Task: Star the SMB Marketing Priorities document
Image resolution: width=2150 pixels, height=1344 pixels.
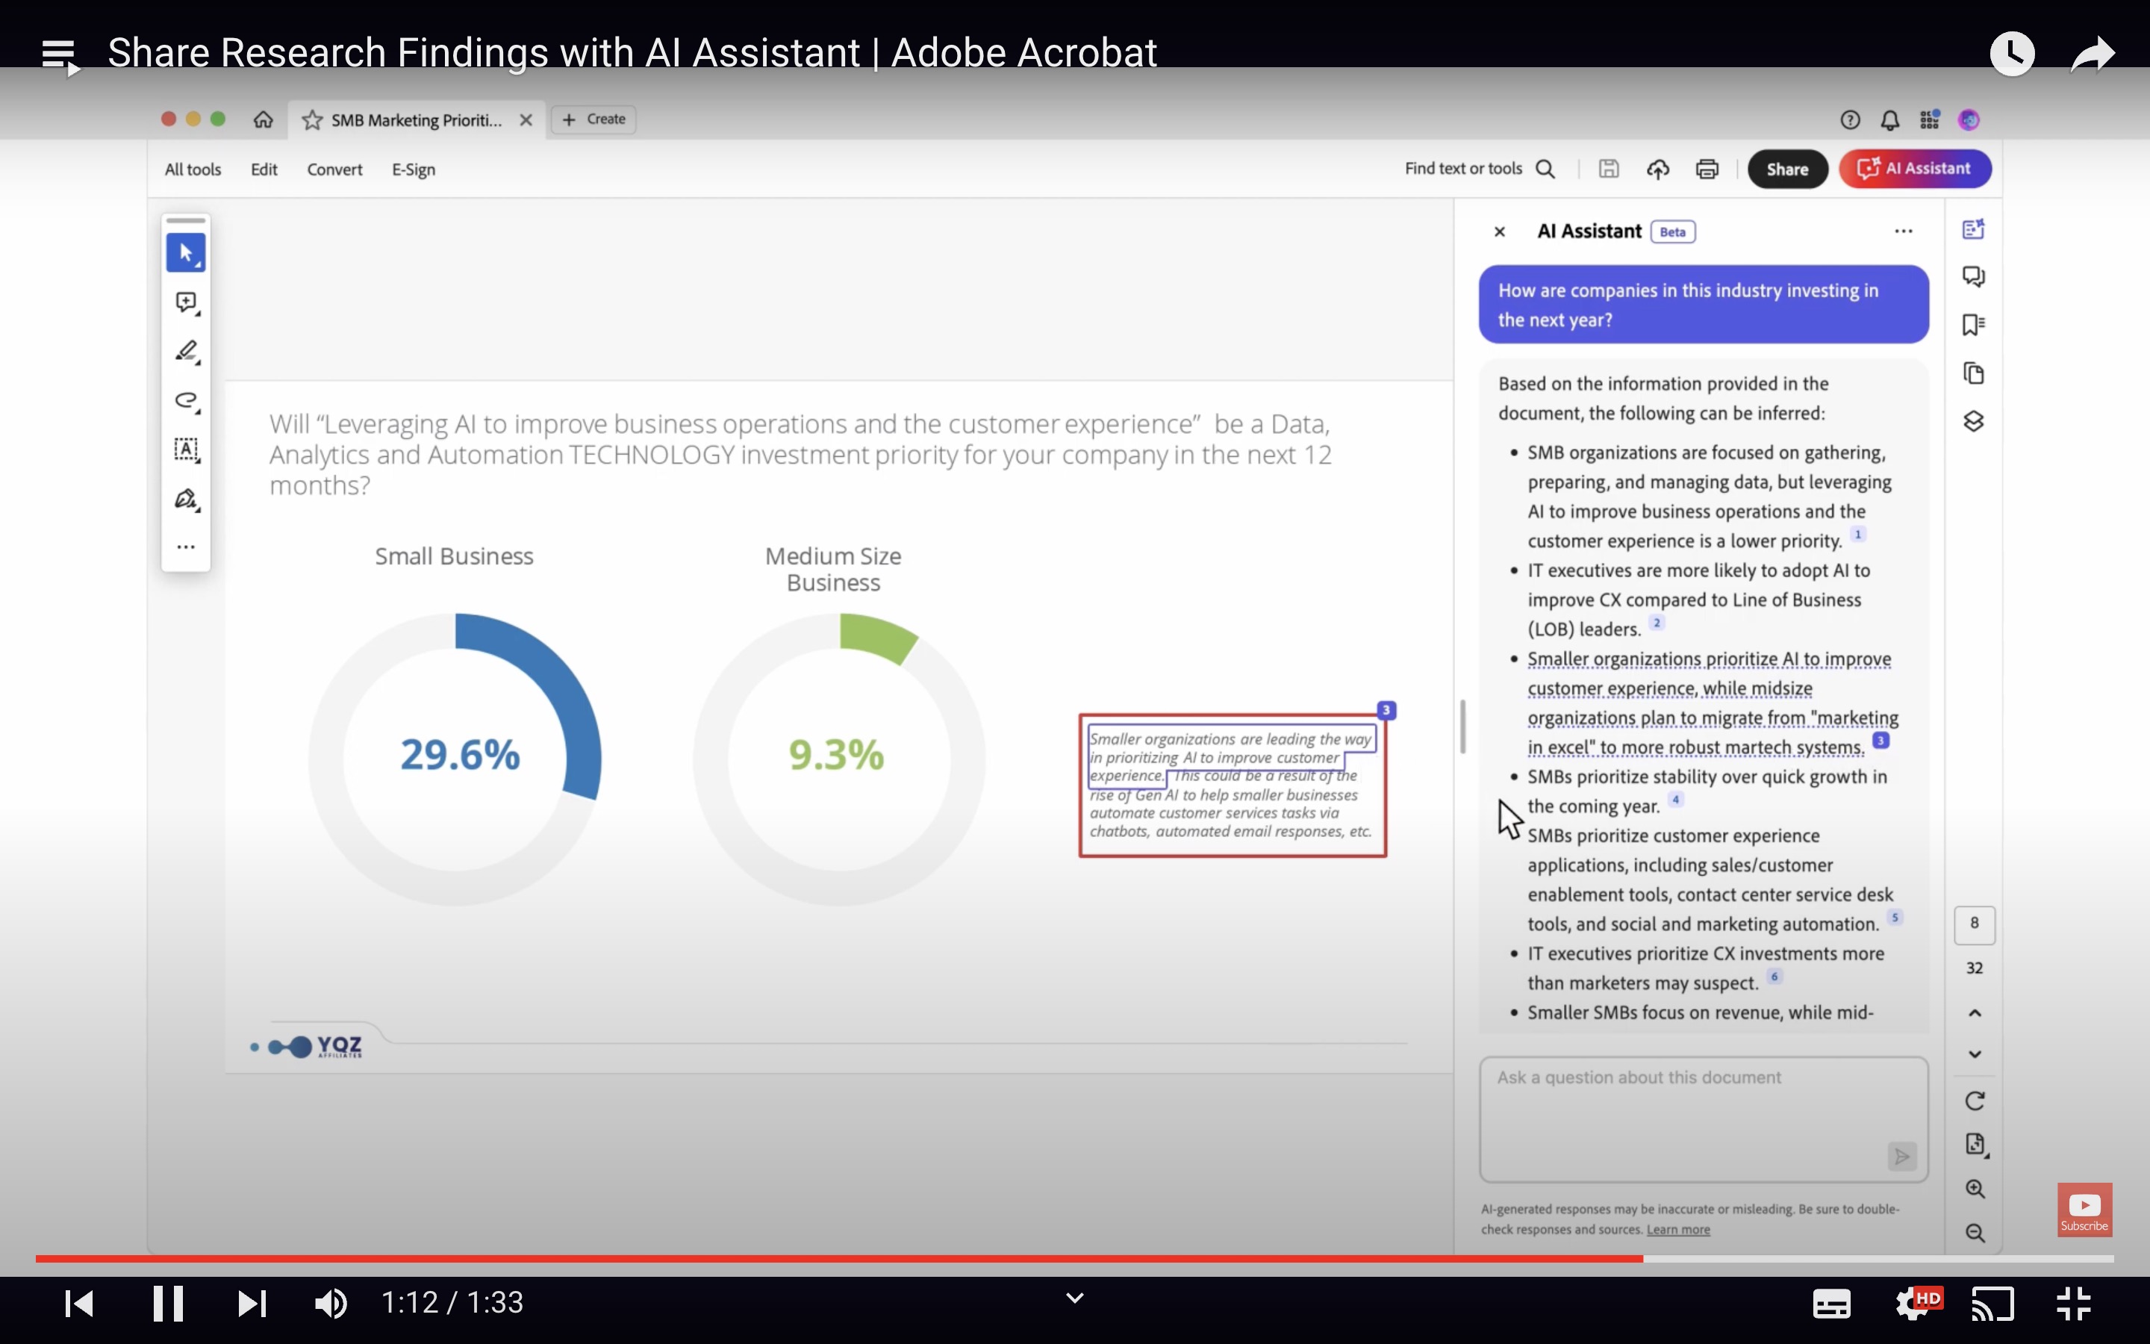Action: pyautogui.click(x=312, y=120)
